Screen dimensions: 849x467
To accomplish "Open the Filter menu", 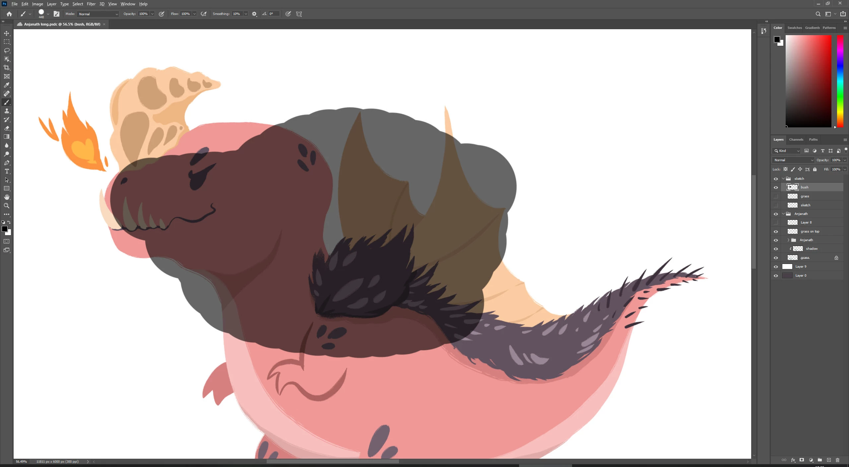I will pyautogui.click(x=91, y=4).
